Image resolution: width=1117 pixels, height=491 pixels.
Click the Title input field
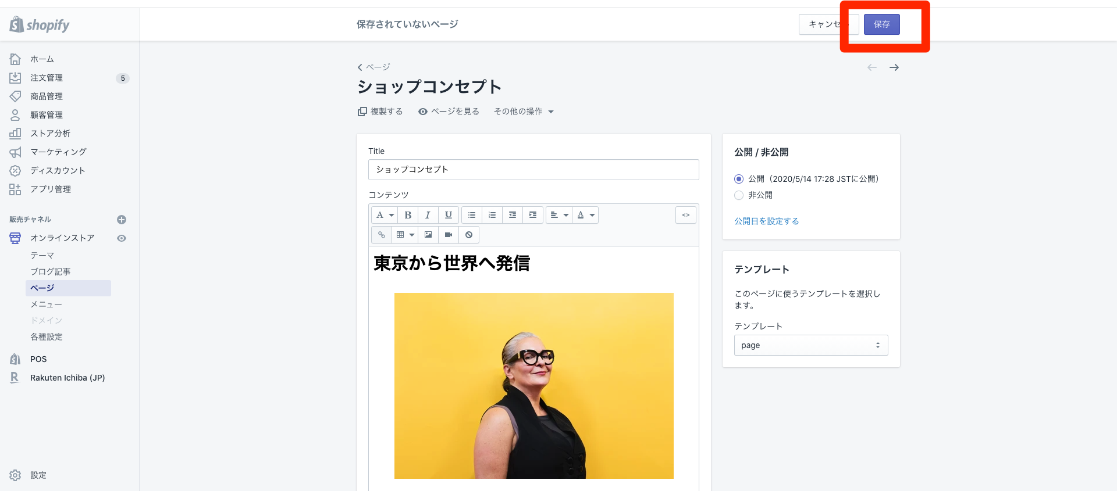click(533, 170)
